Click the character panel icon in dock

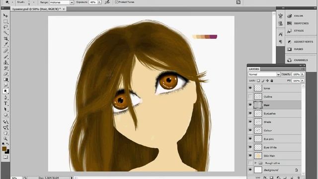pos(280,34)
